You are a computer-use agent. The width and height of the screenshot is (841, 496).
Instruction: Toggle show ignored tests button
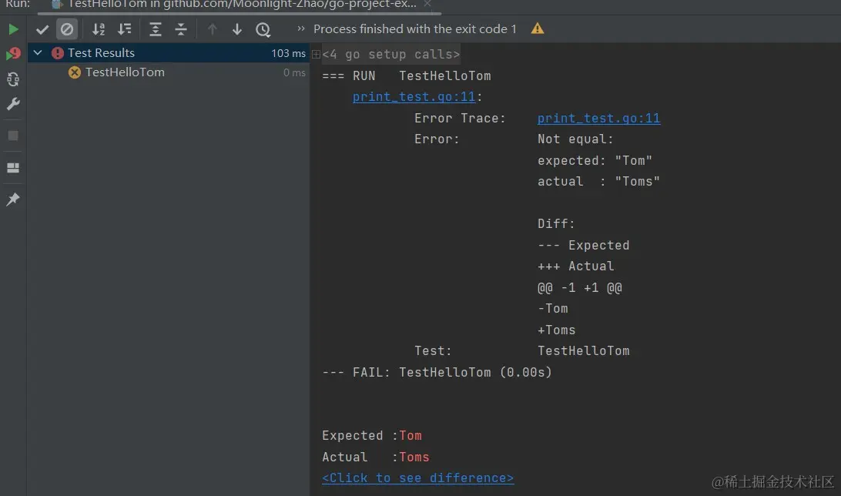[x=67, y=29]
